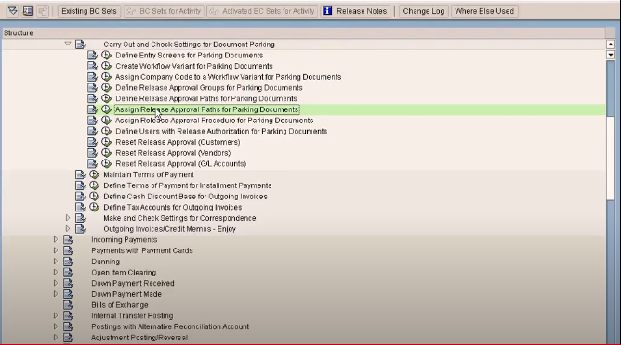Expand Down Payment Received node
This screenshot has width=621, height=345.
56,283
